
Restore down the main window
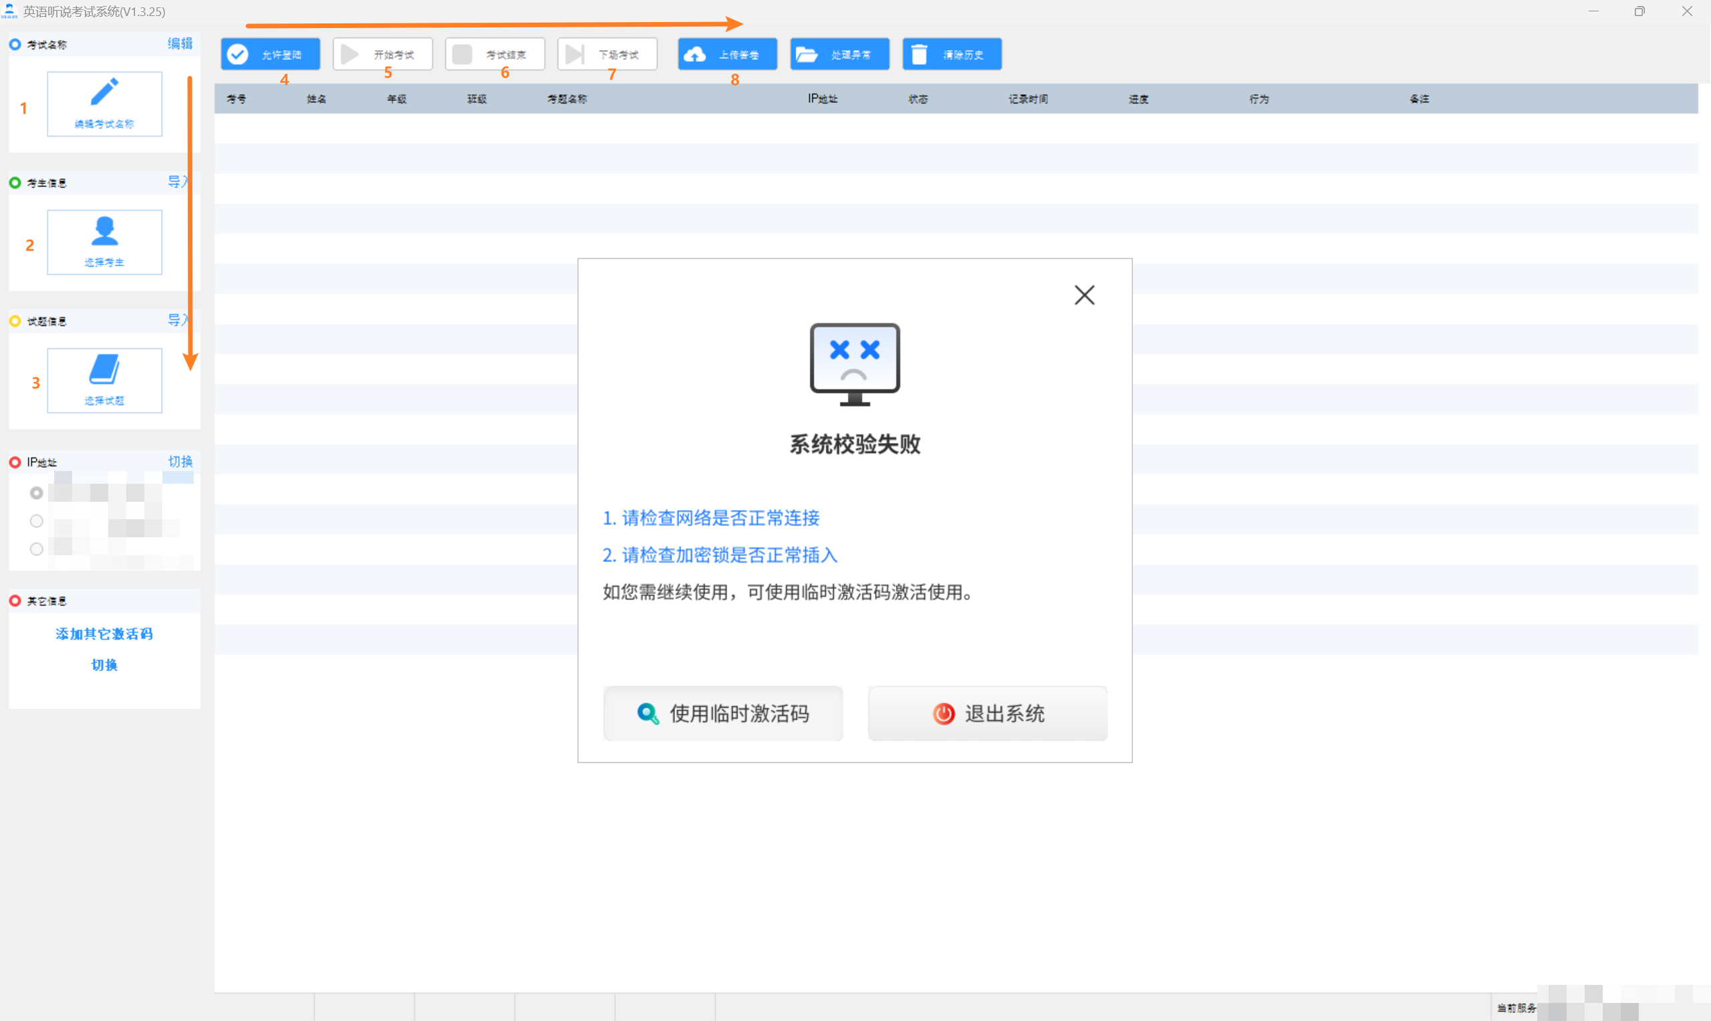1639,11
